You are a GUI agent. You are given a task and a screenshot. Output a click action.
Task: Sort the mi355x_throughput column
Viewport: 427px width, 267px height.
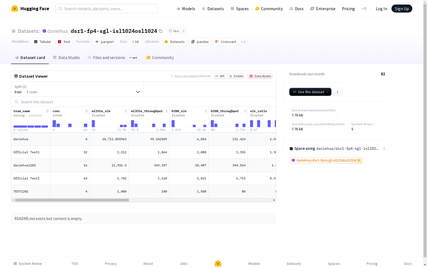tap(167, 111)
